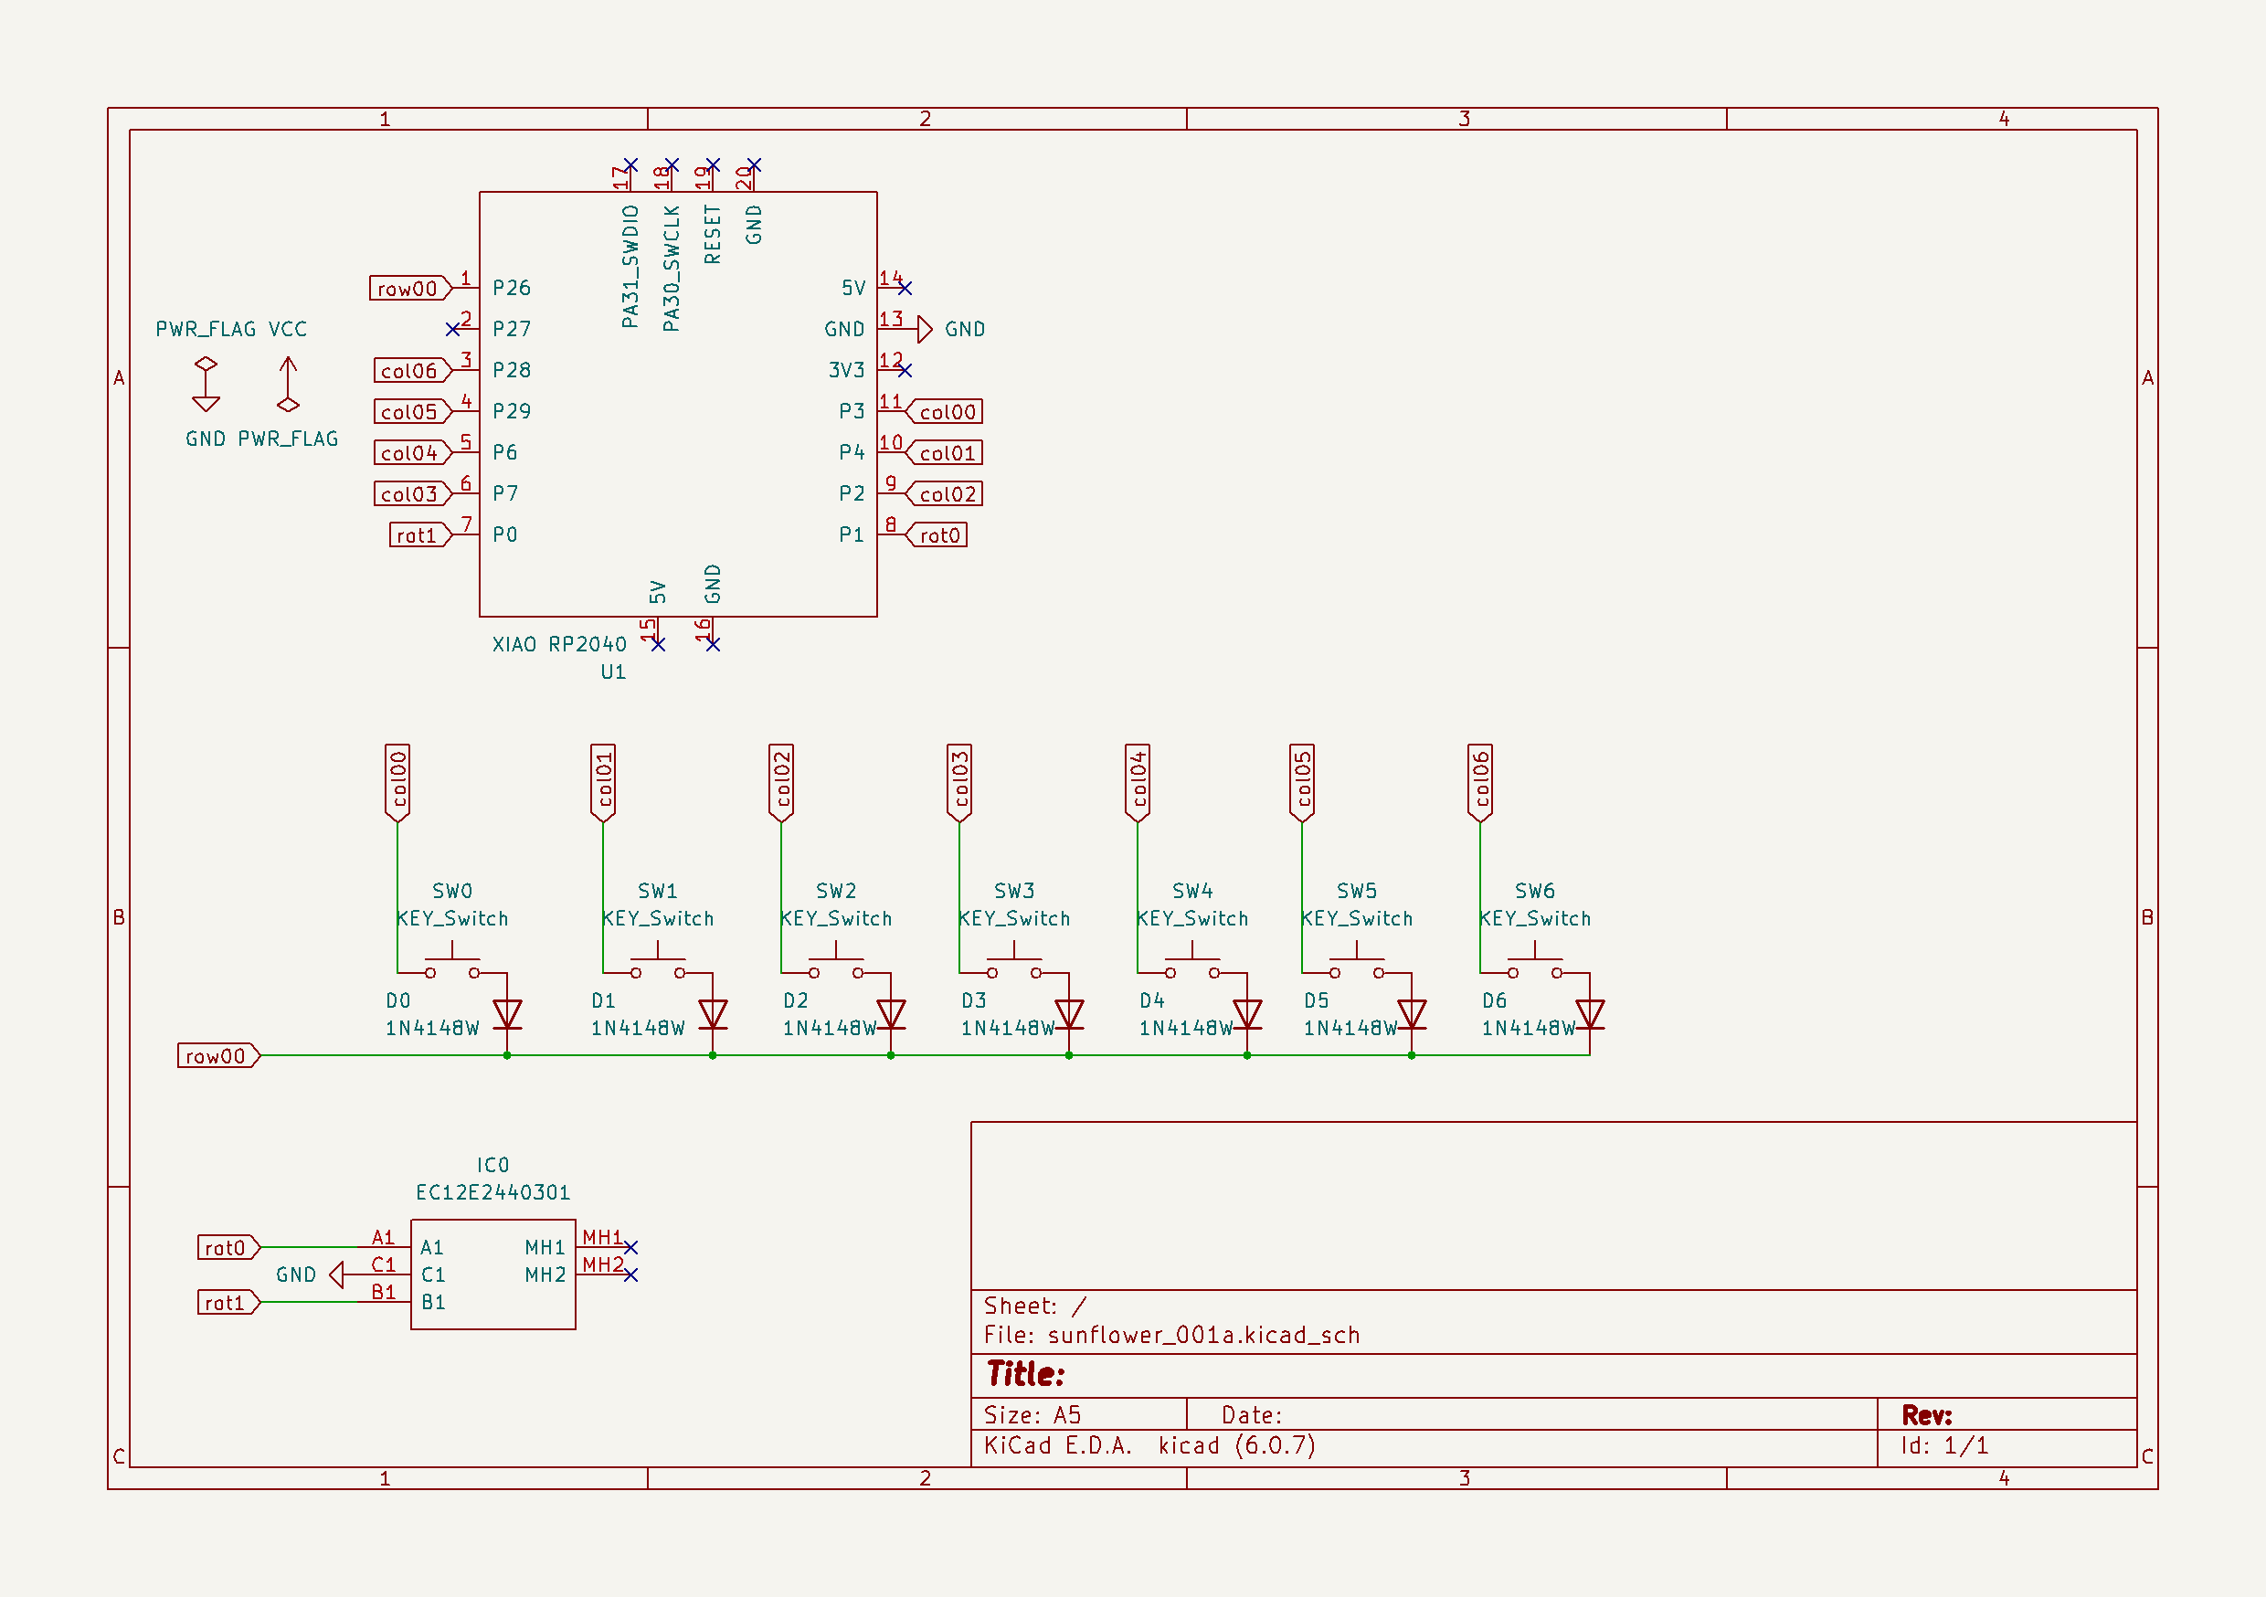This screenshot has height=1597, width=2266.
Task: Select rotary encoder IC0 EC12E2440301
Action: [493, 1274]
